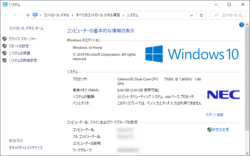The width and height of the screenshot is (250, 156).
Task: Expand the chevron after the address bar computer icon
Action: click(x=40, y=15)
